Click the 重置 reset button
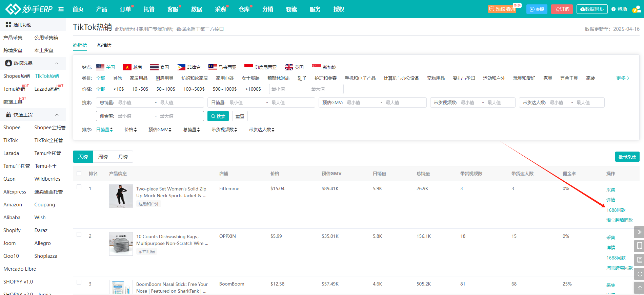 (240, 116)
